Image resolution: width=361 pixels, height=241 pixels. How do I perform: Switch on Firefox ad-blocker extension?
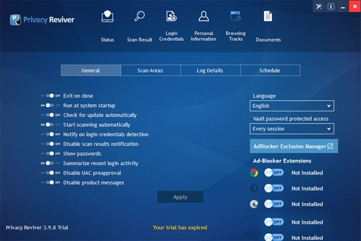pyautogui.click(x=274, y=189)
